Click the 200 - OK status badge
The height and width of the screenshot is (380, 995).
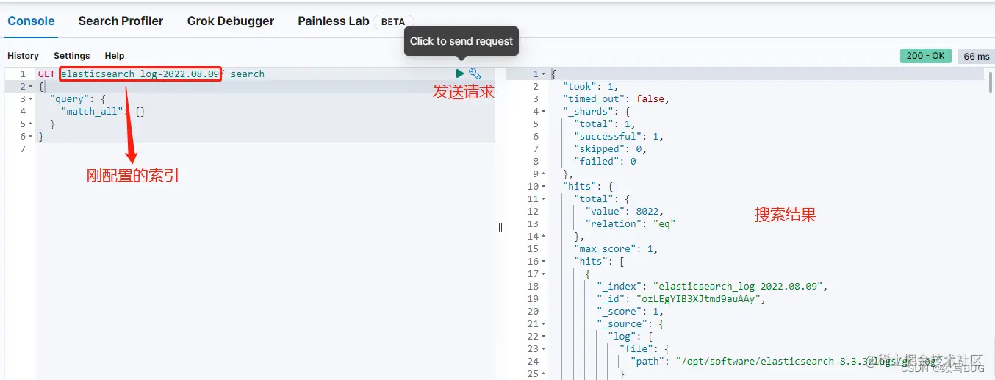point(925,56)
